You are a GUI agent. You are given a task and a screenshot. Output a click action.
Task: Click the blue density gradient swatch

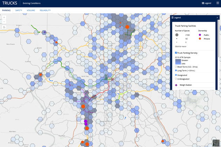(x=178, y=62)
